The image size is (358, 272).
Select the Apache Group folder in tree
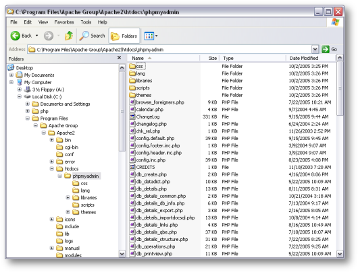click(63, 125)
